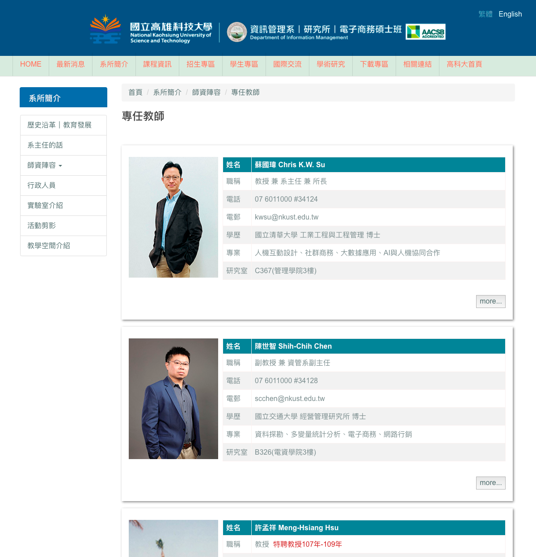Click the AACSB Accredited badge
The image size is (536, 557).
tap(426, 32)
